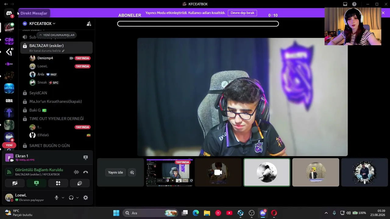Stop streaming Ekran 1 with monitor icon
Viewport: 390px width, 219px height.
coord(86,158)
